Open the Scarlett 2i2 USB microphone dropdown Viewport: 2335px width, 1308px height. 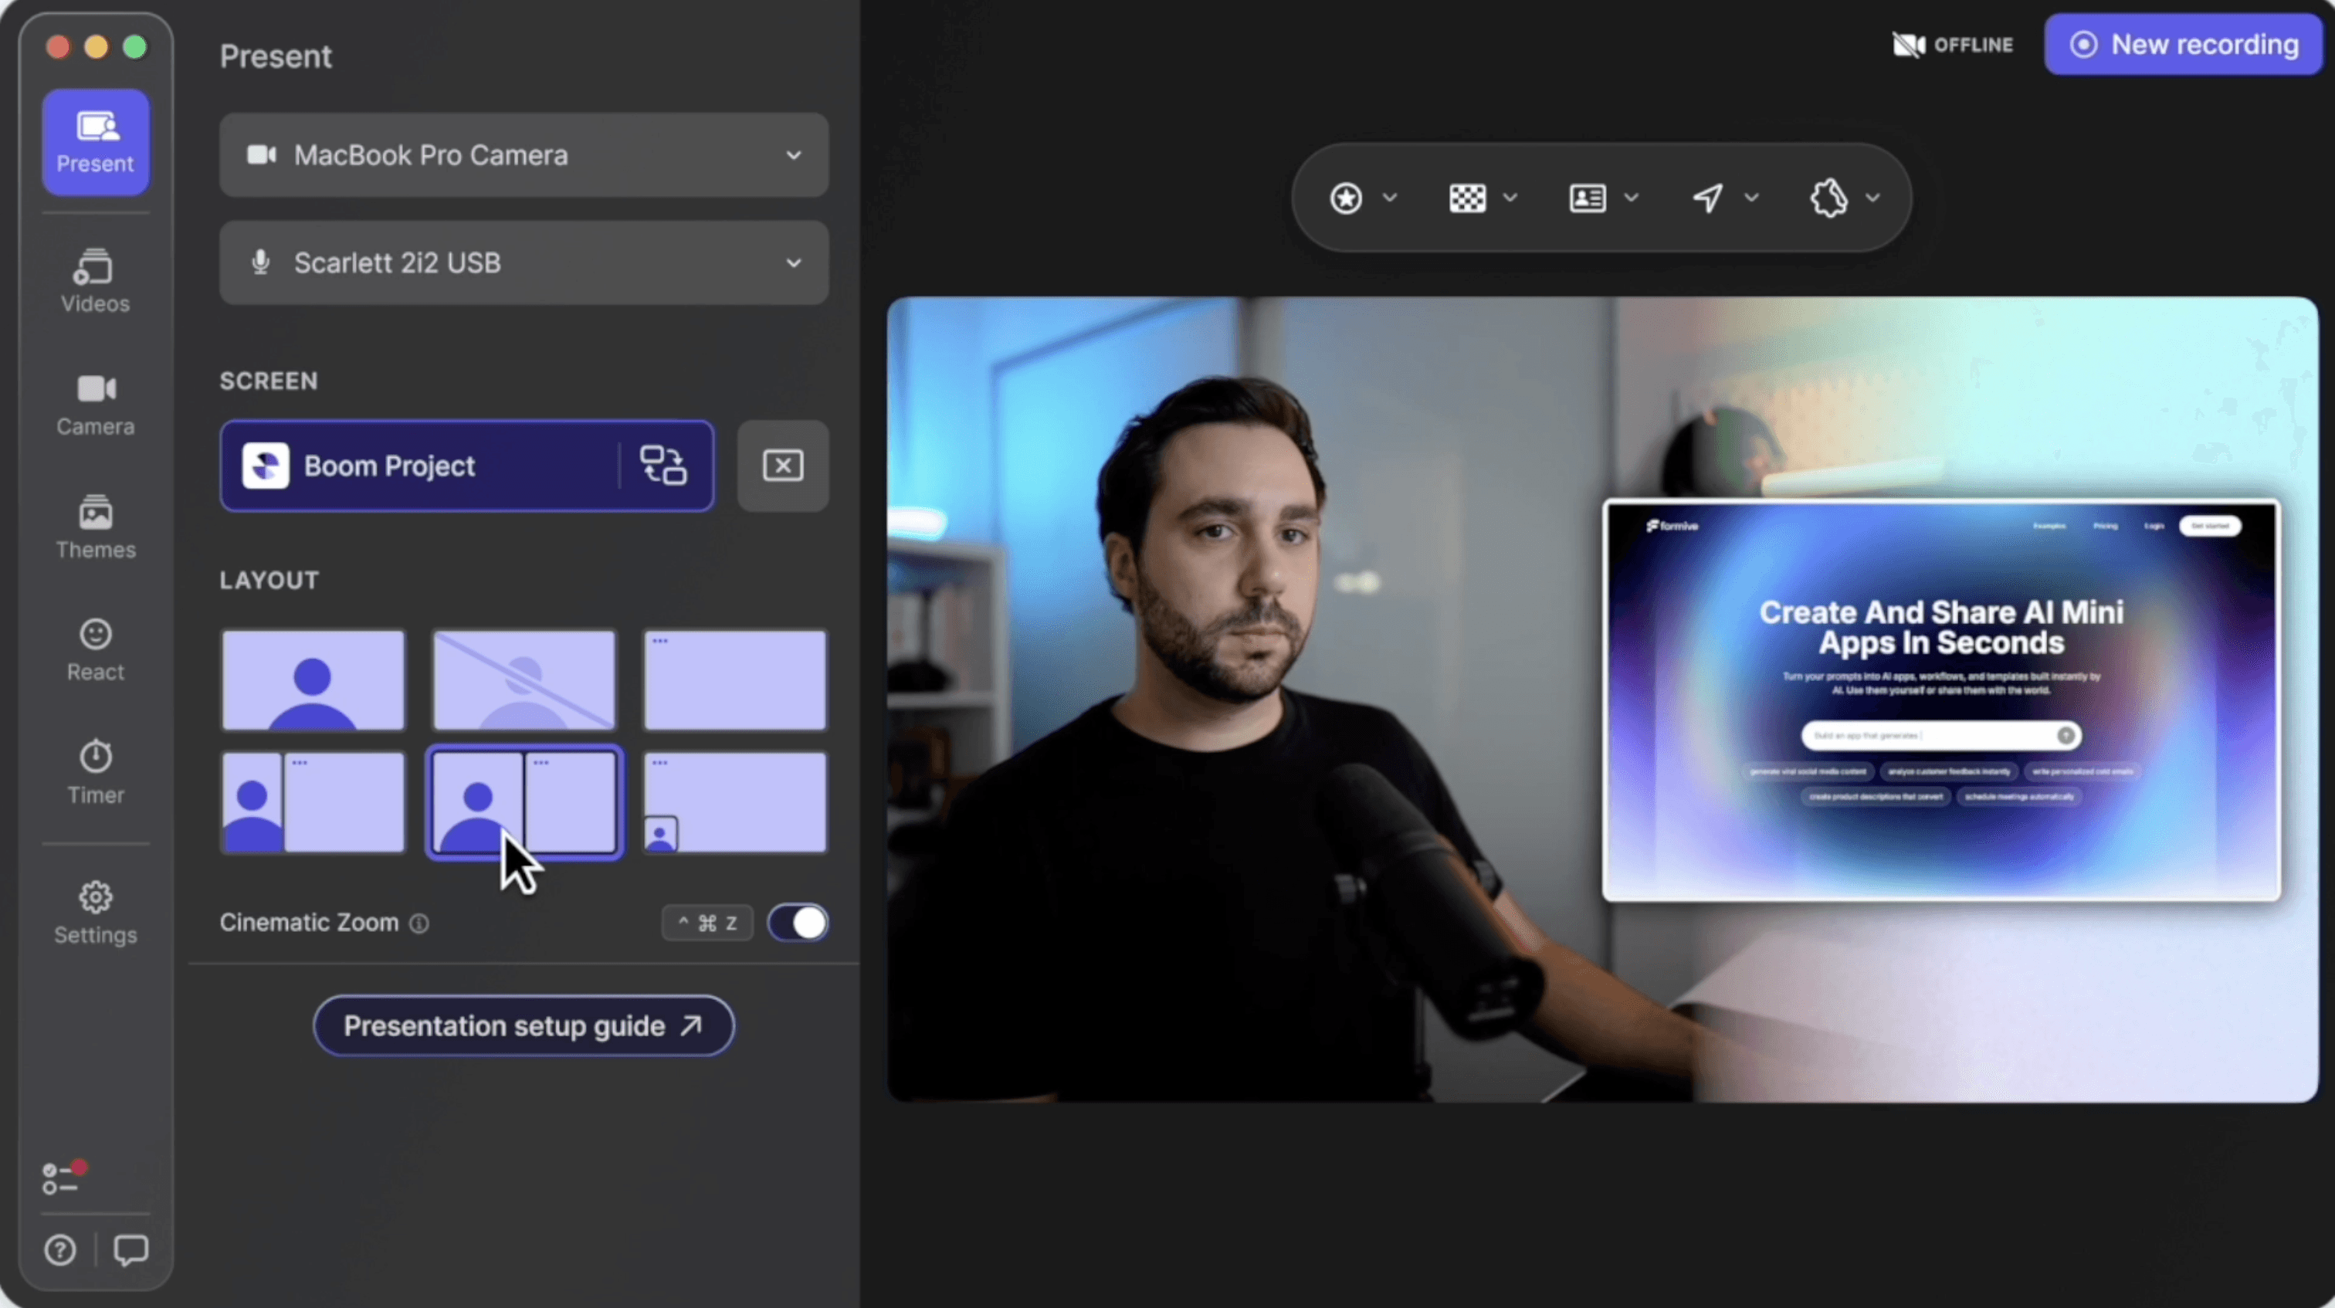523,263
